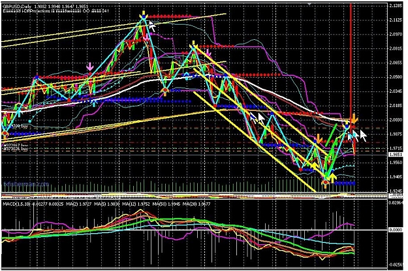The height and width of the screenshot is (271, 408).
Task: Click the 1.9715 price axis label
Action: 396,148
